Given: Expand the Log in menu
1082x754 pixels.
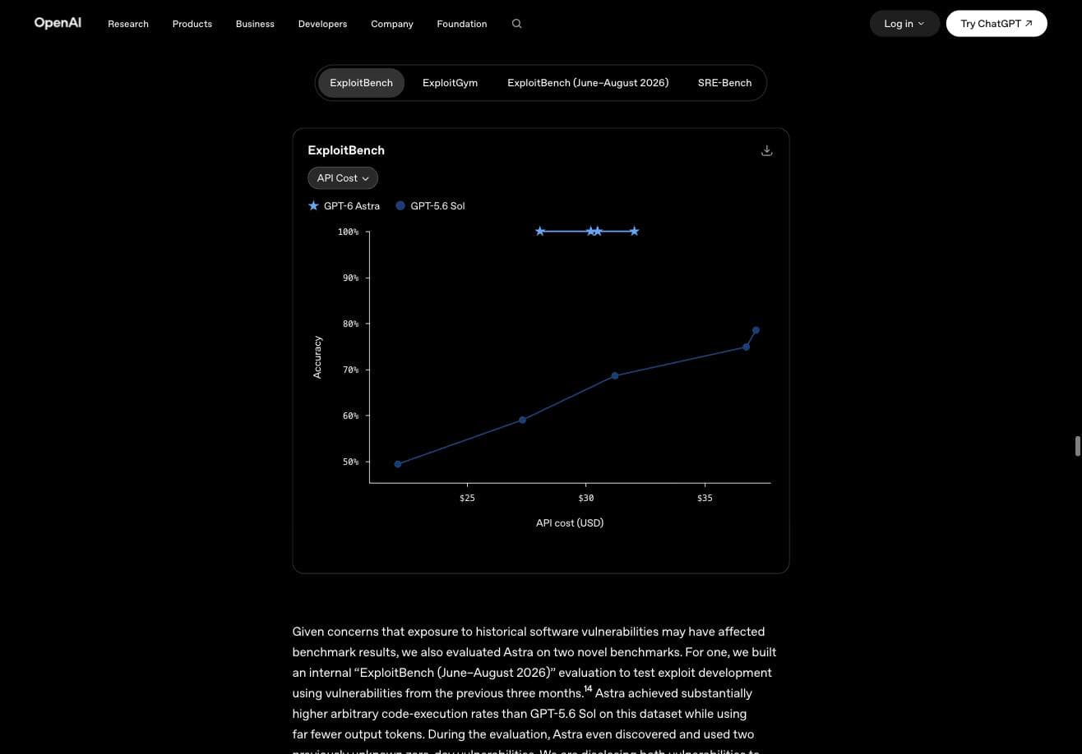Looking at the screenshot, I should pos(904,24).
